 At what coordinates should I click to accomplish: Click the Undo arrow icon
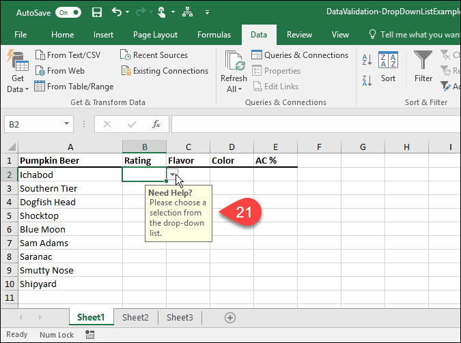tap(117, 12)
